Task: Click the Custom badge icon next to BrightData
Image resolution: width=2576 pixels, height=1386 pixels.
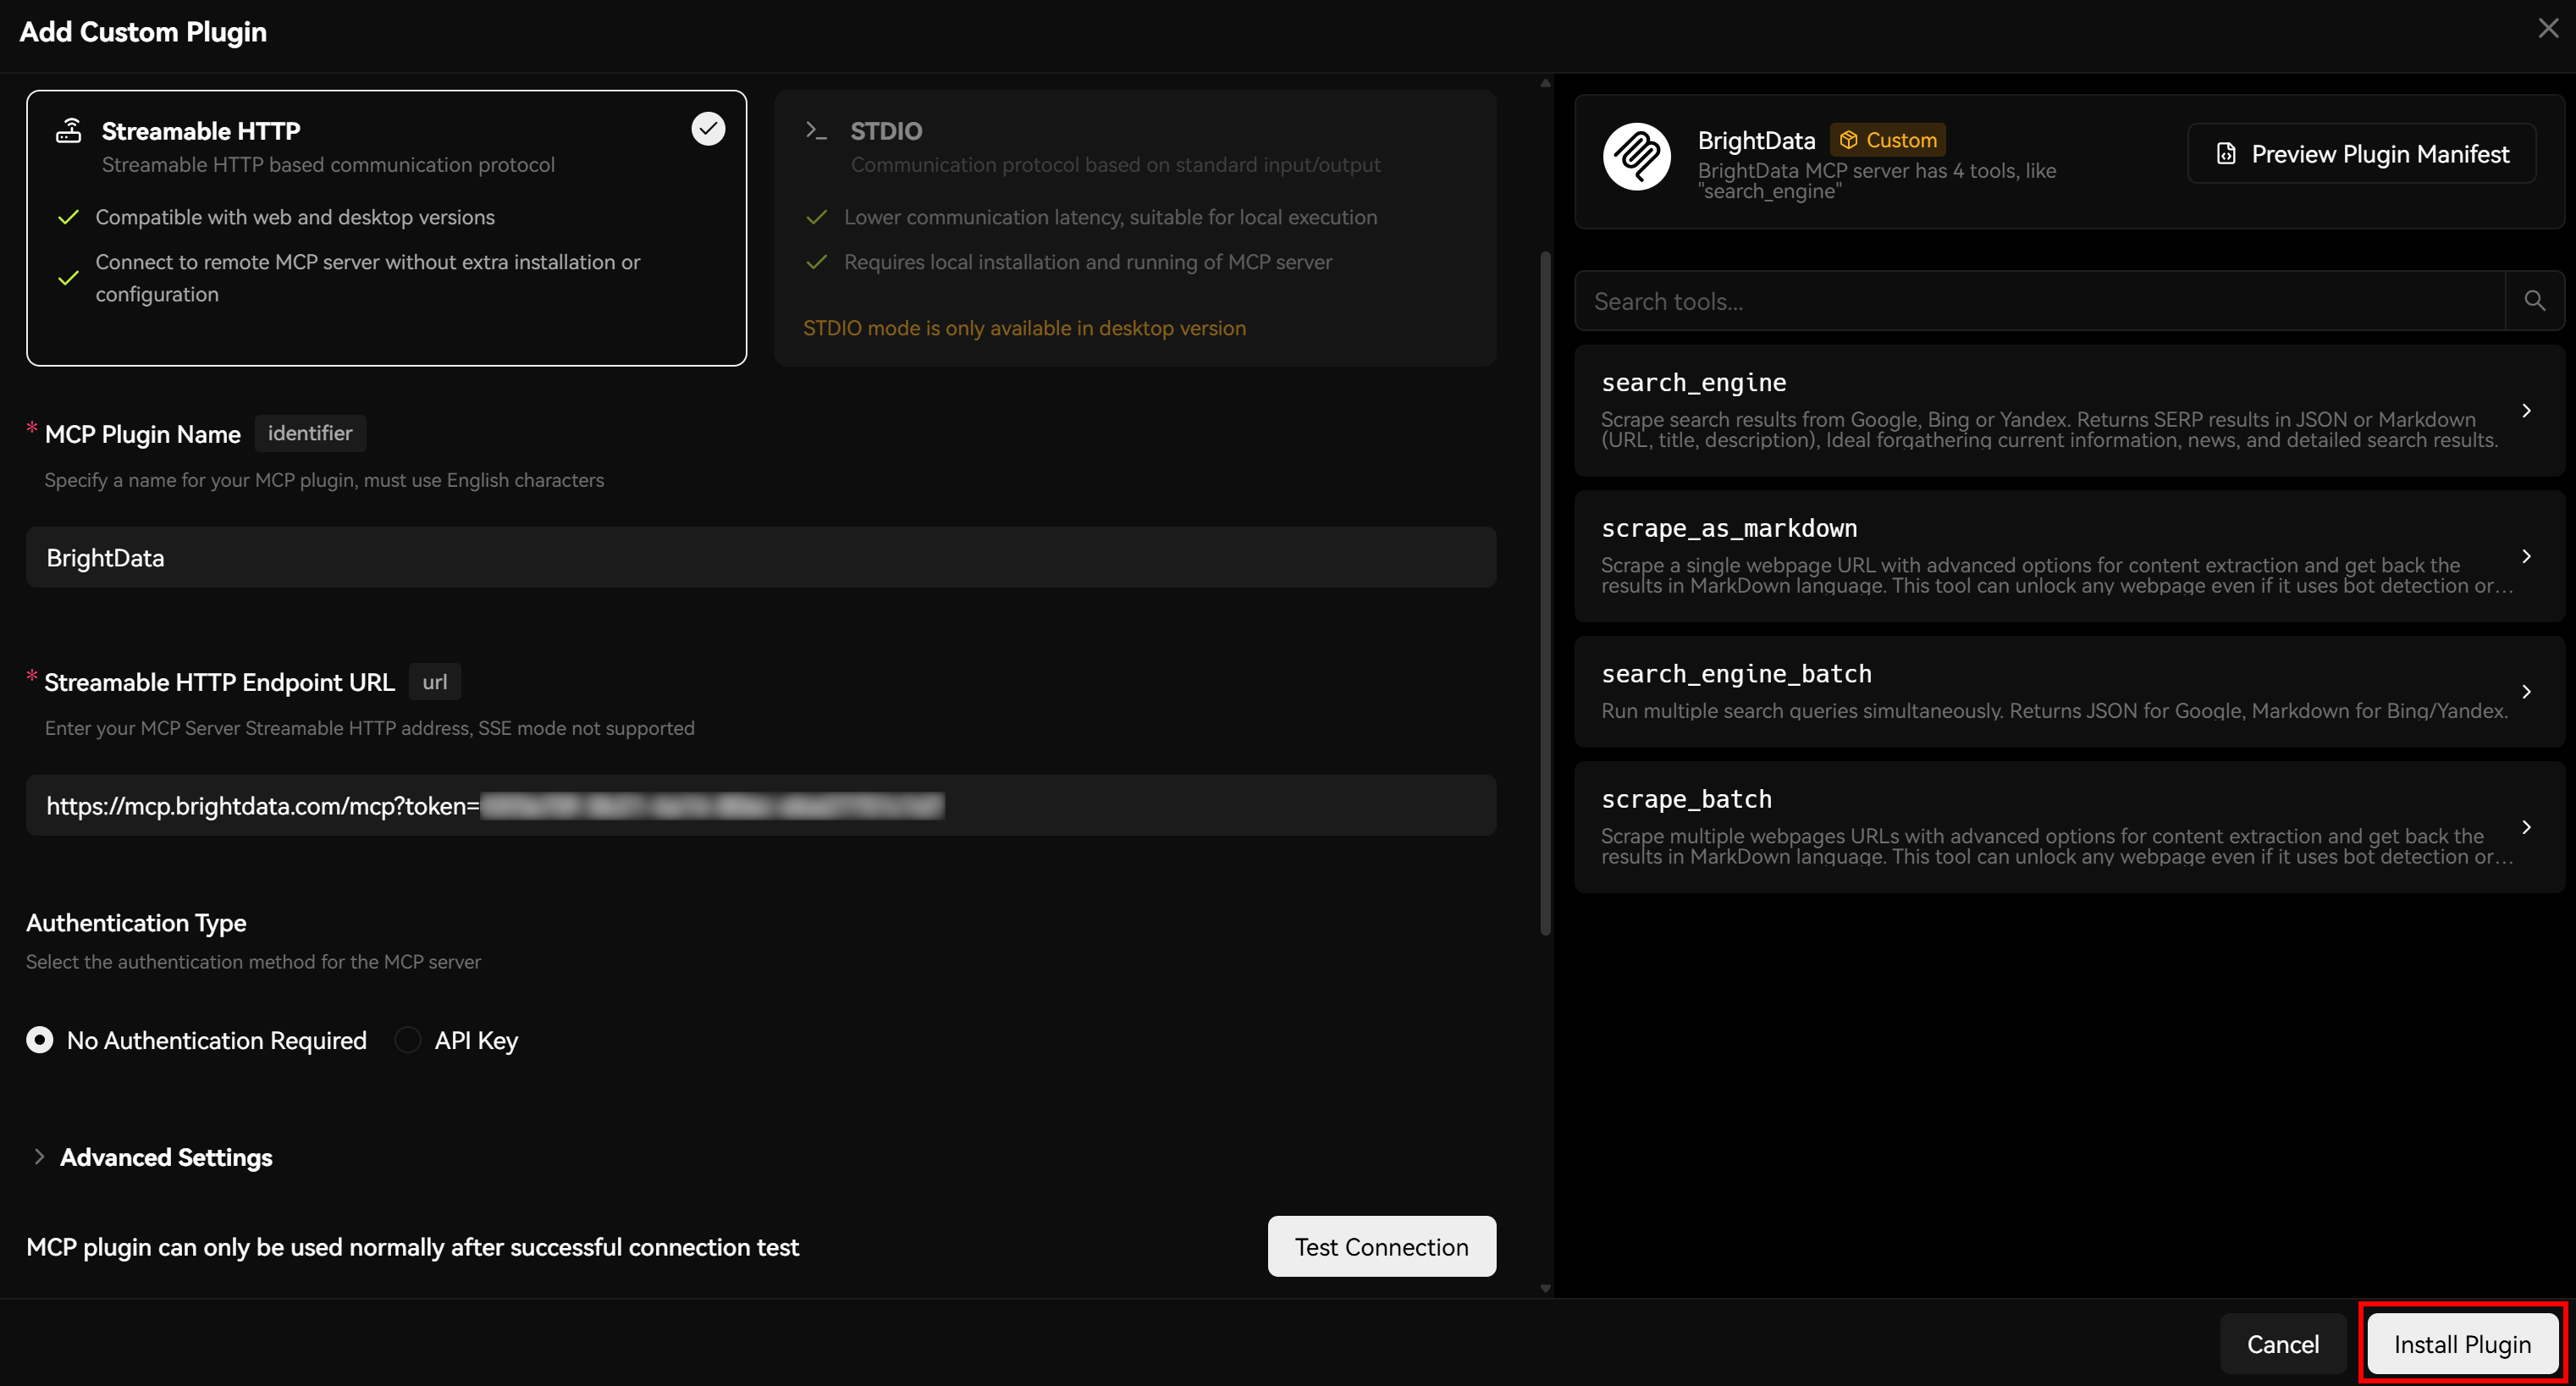Action: pyautogui.click(x=1851, y=139)
